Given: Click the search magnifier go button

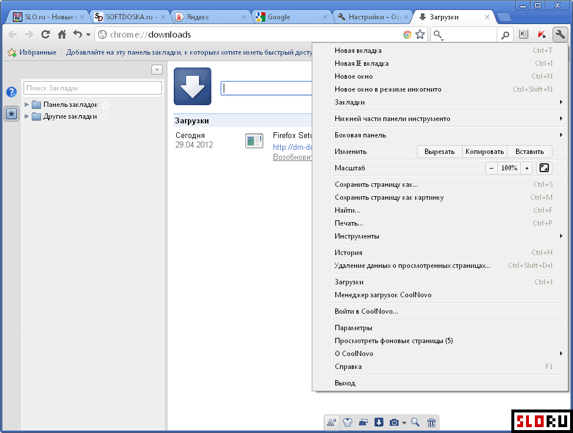Looking at the screenshot, I should pyautogui.click(x=505, y=35).
